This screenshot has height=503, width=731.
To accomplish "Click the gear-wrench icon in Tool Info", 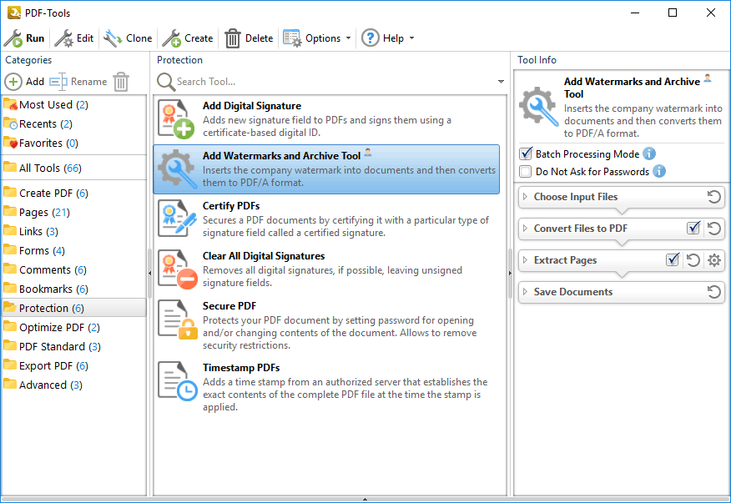I will click(538, 106).
